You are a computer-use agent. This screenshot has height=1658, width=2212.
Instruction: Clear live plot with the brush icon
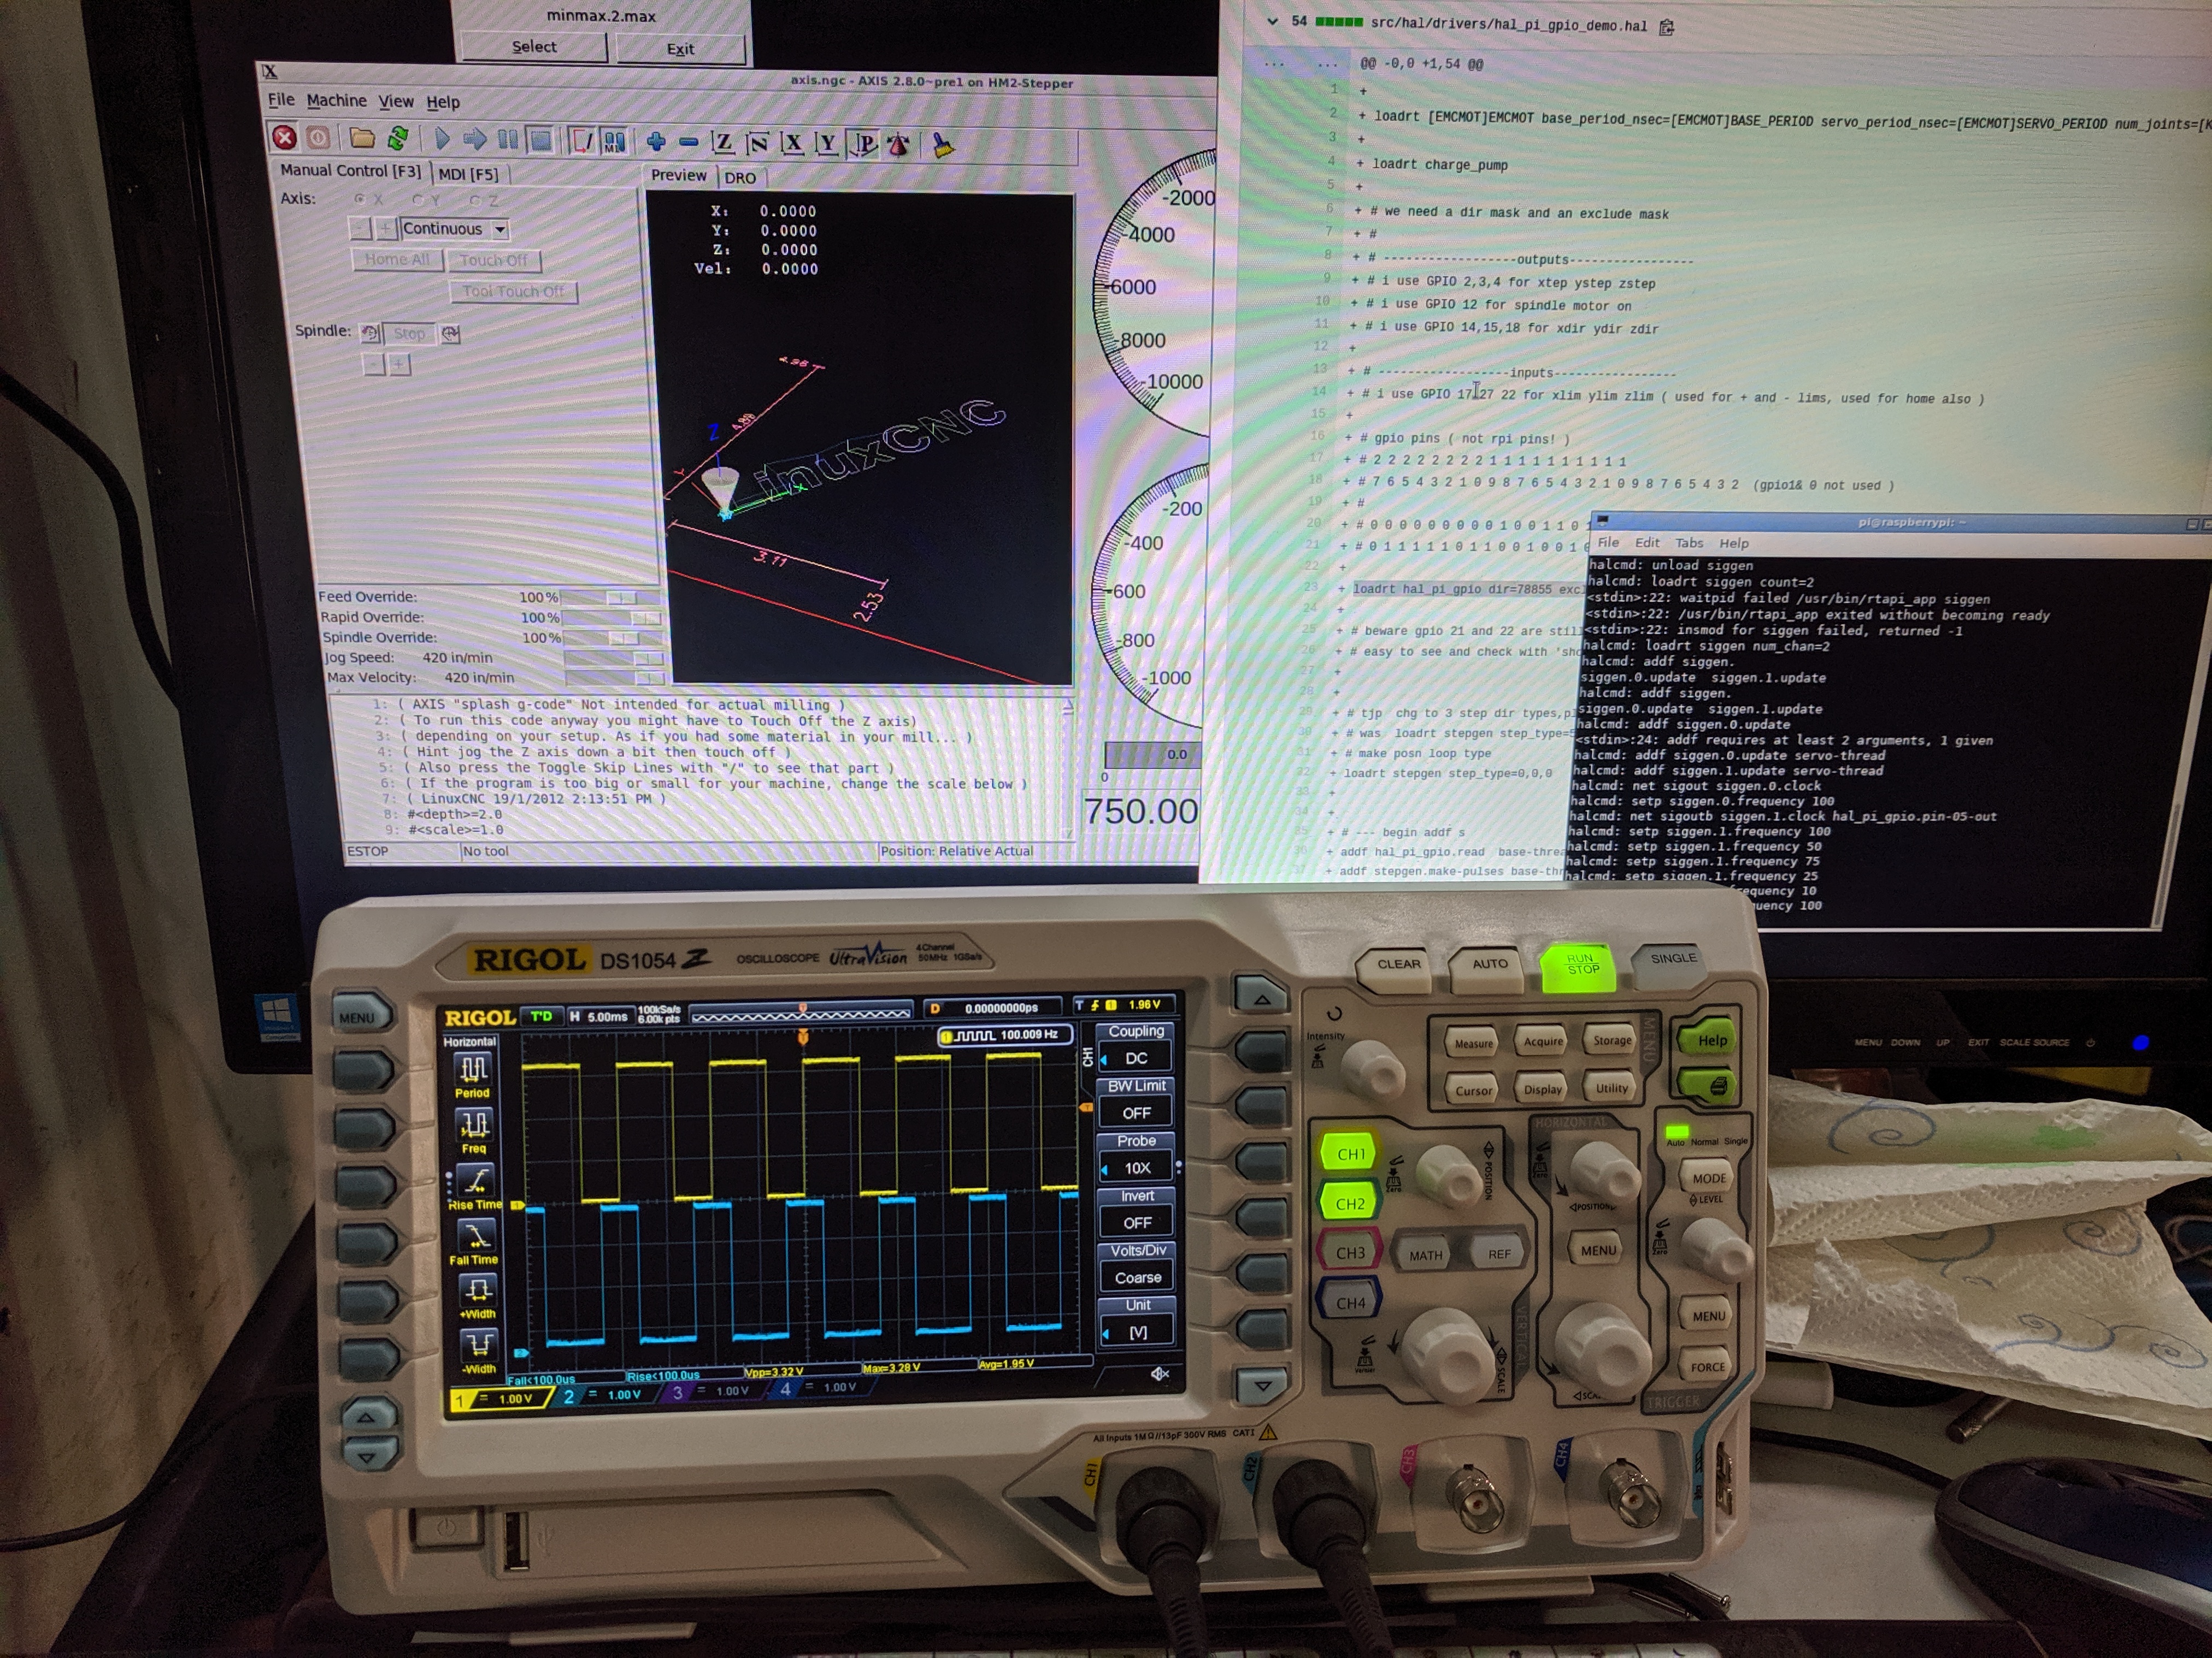[942, 147]
